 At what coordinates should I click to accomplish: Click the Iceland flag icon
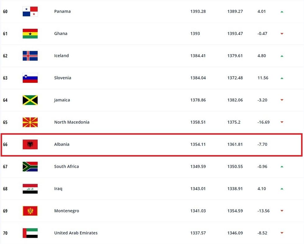(x=30, y=56)
